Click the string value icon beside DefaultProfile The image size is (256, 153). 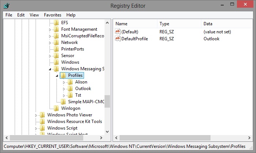(x=118, y=39)
